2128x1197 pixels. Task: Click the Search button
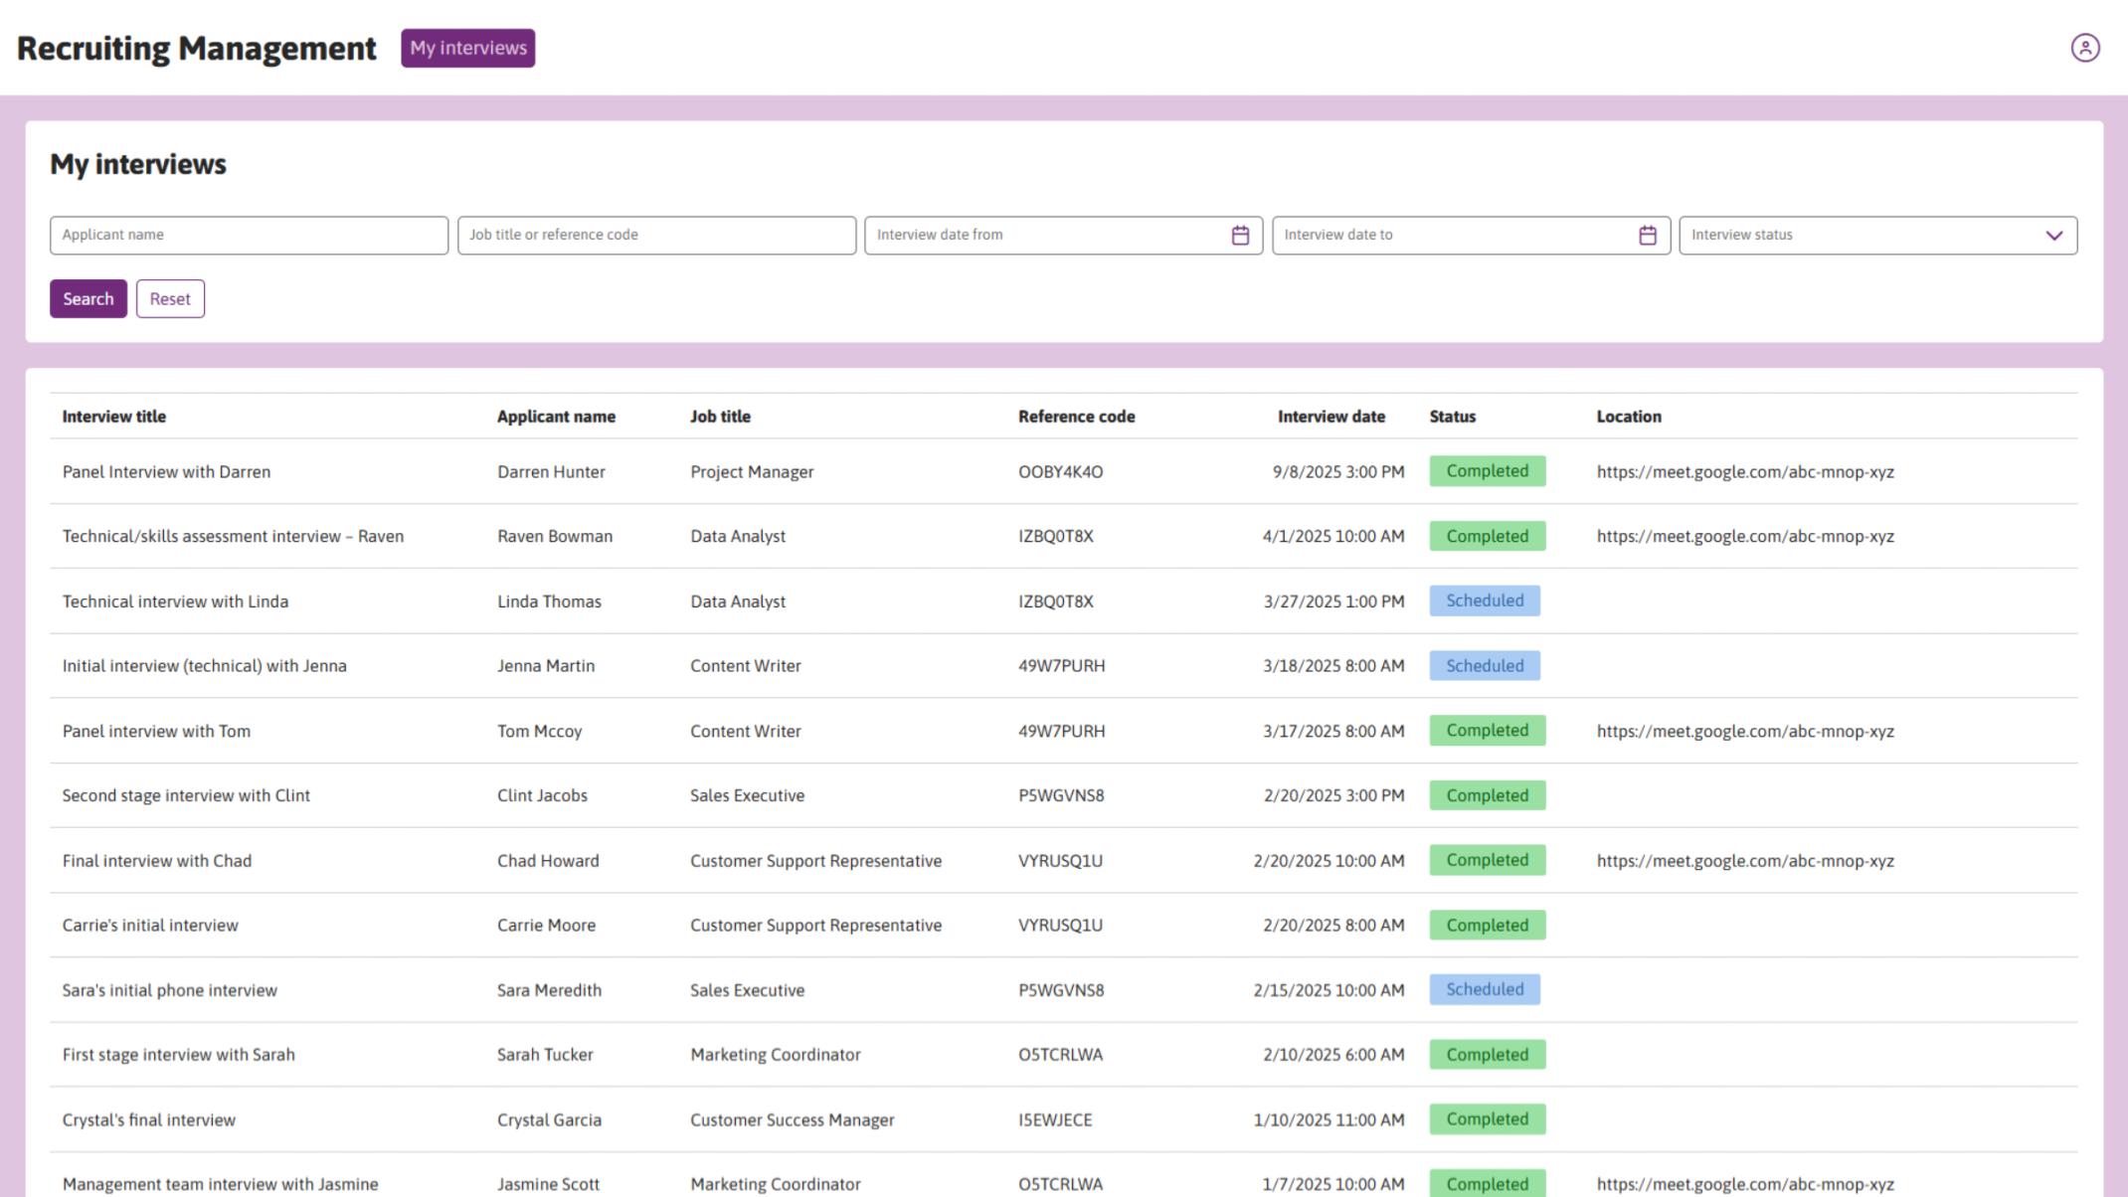pyautogui.click(x=89, y=298)
